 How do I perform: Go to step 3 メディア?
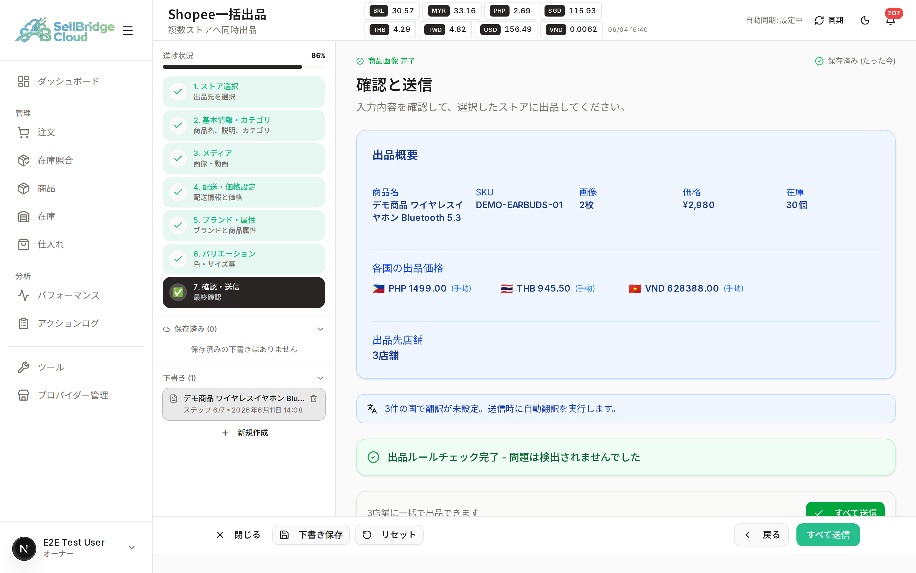click(244, 159)
